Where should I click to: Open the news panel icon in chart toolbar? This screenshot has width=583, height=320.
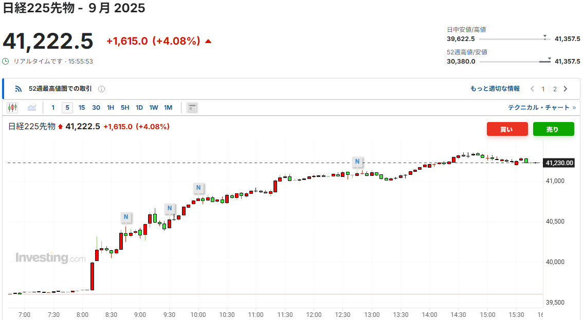tap(192, 108)
